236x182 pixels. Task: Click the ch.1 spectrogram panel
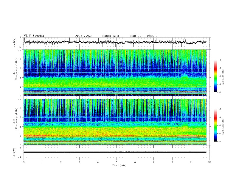click(x=115, y=73)
